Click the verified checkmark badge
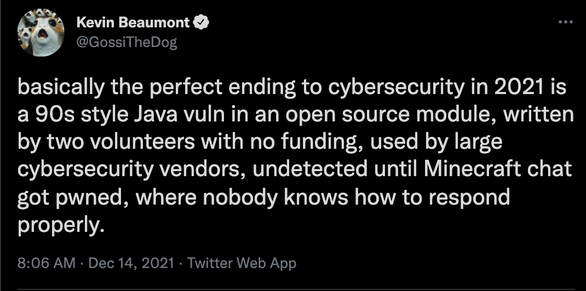Viewport: 586px width, 291px height. [201, 23]
